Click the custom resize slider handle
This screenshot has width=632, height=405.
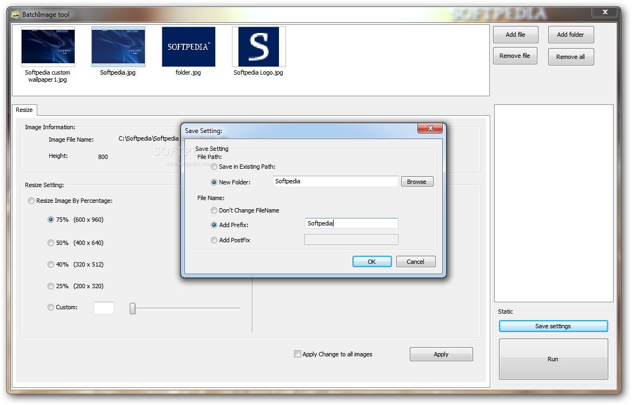[132, 309]
